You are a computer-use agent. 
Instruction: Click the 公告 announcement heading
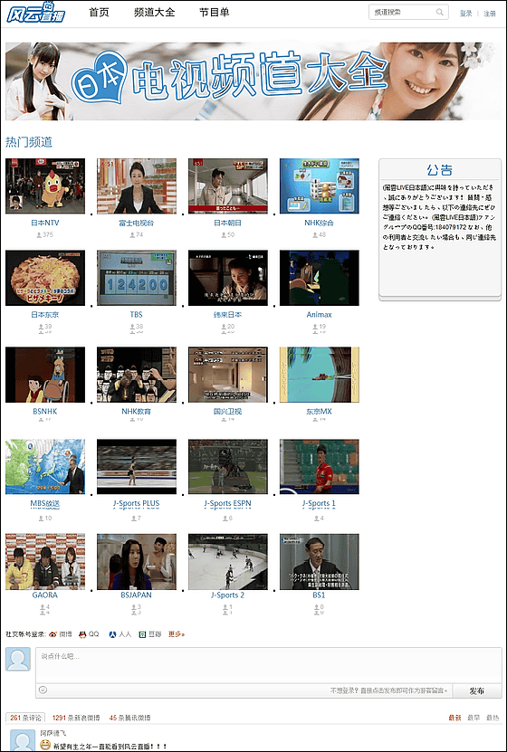pos(440,170)
